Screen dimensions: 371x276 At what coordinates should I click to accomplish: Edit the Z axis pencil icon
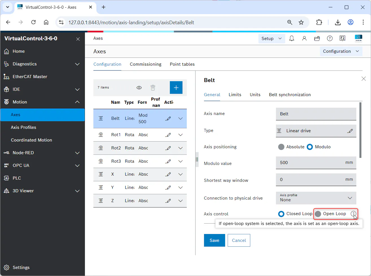tap(168, 201)
